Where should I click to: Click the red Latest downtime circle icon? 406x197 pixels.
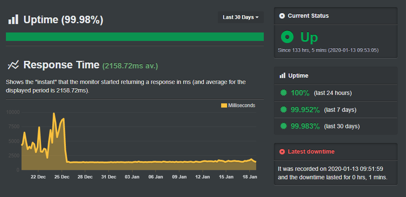point(282,152)
